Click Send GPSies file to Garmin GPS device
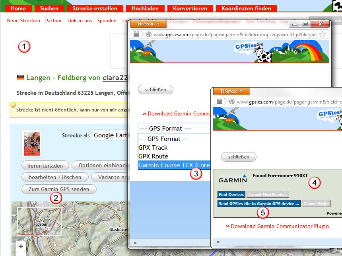The height and width of the screenshot is (256, 342). [x=258, y=204]
